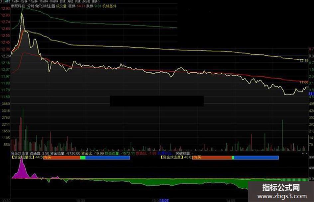Switch to the 15分钟 period tab
This screenshot has height=202, width=314.
point(33,1)
